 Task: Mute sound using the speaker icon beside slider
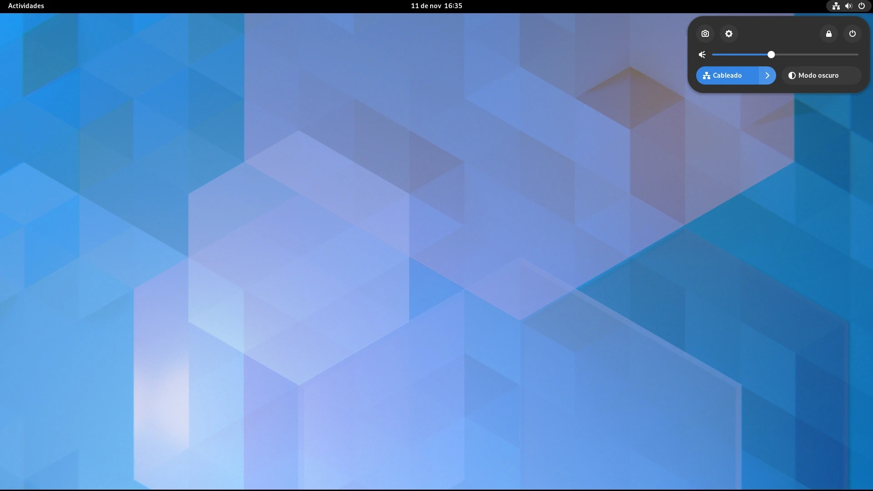point(702,55)
